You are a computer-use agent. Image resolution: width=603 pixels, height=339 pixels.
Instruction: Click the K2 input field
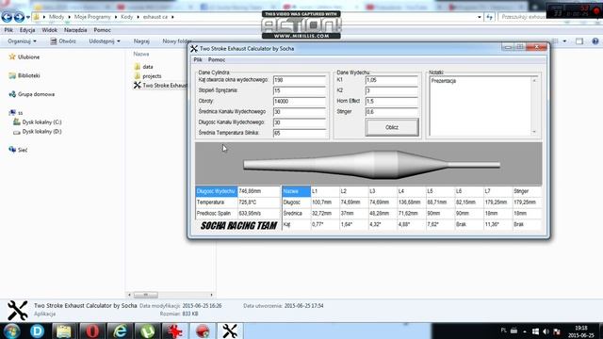pyautogui.click(x=392, y=90)
